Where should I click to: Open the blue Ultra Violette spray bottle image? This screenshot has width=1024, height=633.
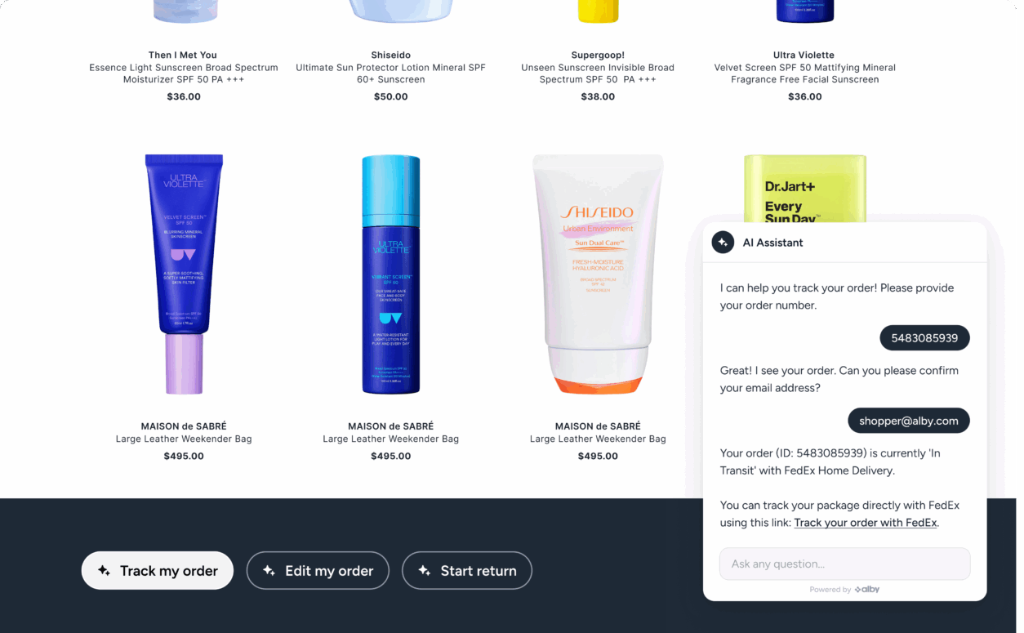[390, 274]
